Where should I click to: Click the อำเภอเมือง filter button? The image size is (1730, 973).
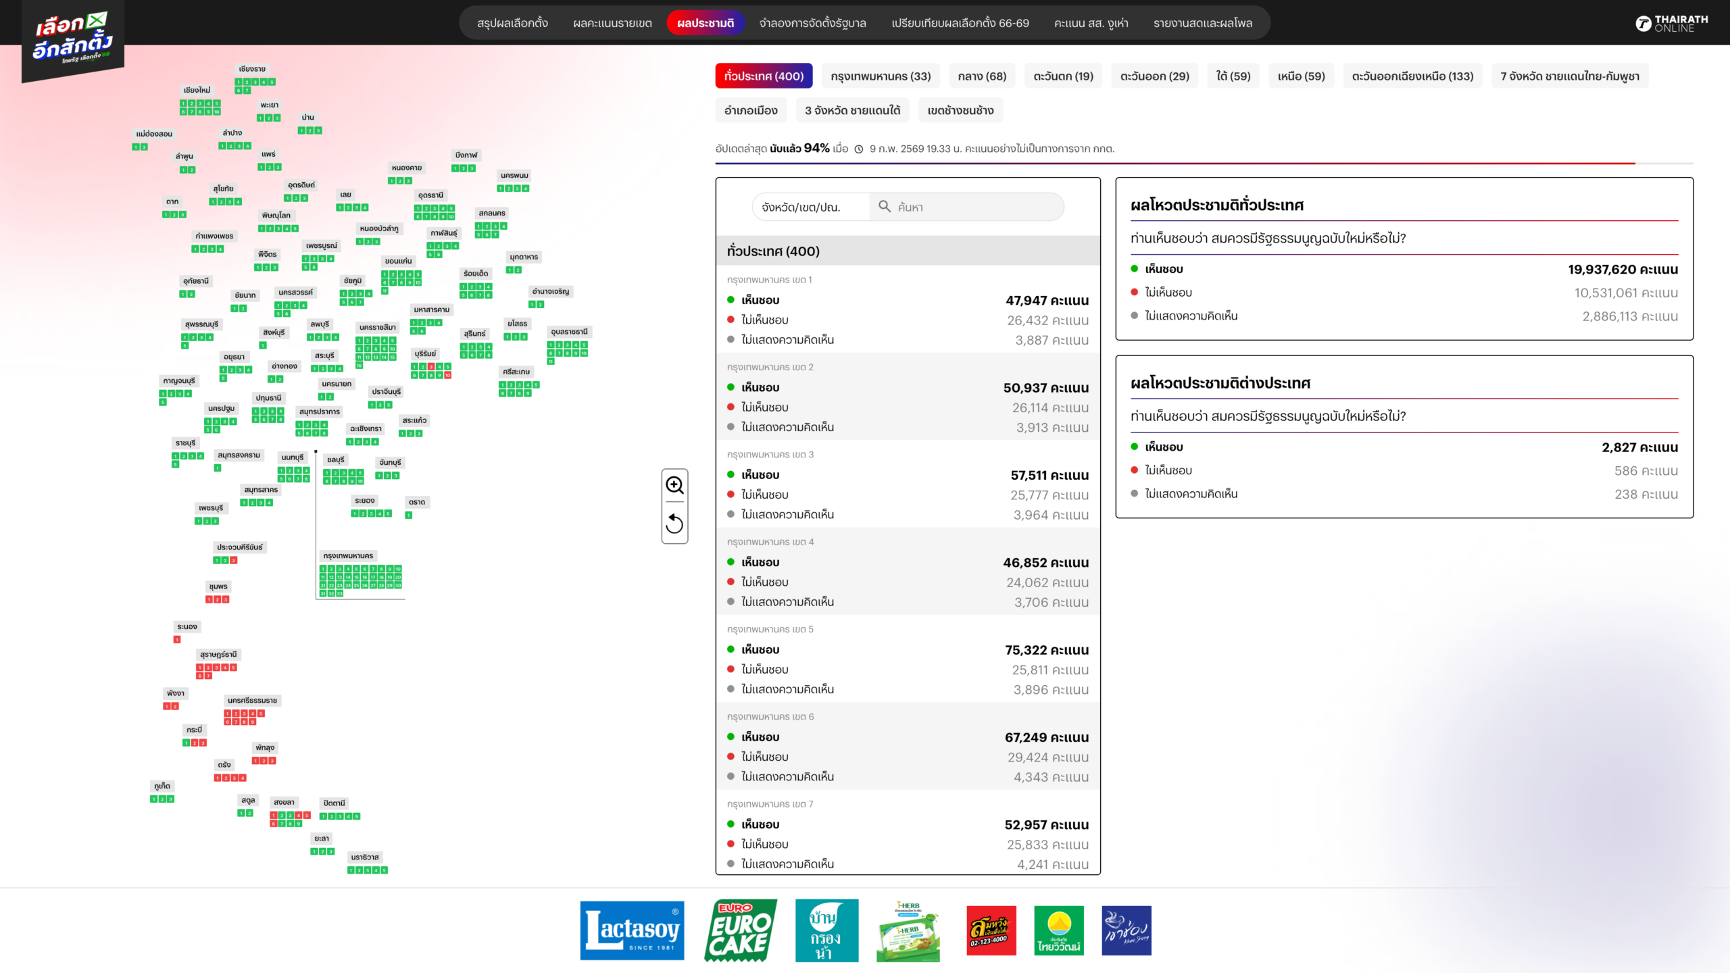[x=751, y=110]
